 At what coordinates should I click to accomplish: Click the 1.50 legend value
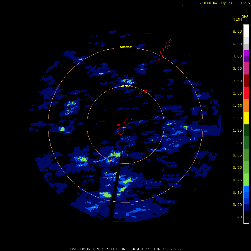(237, 118)
